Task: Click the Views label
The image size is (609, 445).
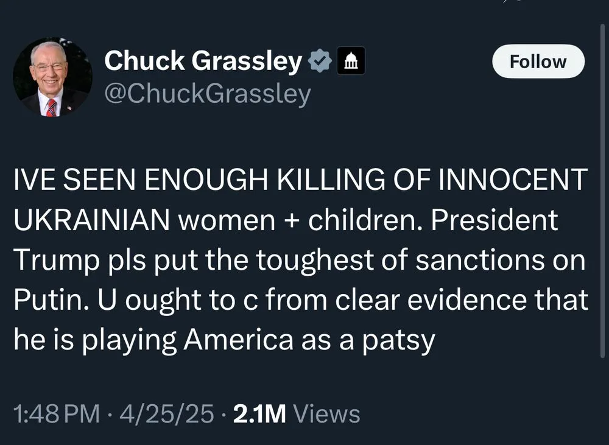Action: (x=326, y=414)
